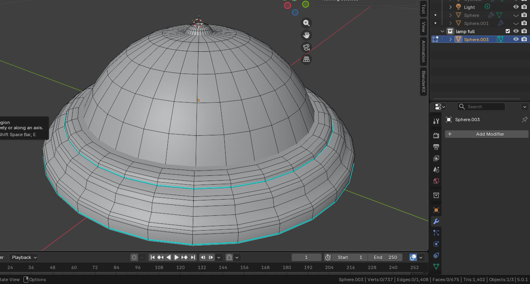The height and width of the screenshot is (284, 530).
Task: Jump to the first frame
Action: point(152,257)
